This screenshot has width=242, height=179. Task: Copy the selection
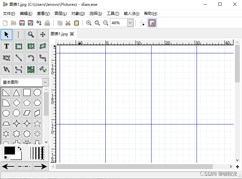(60, 23)
